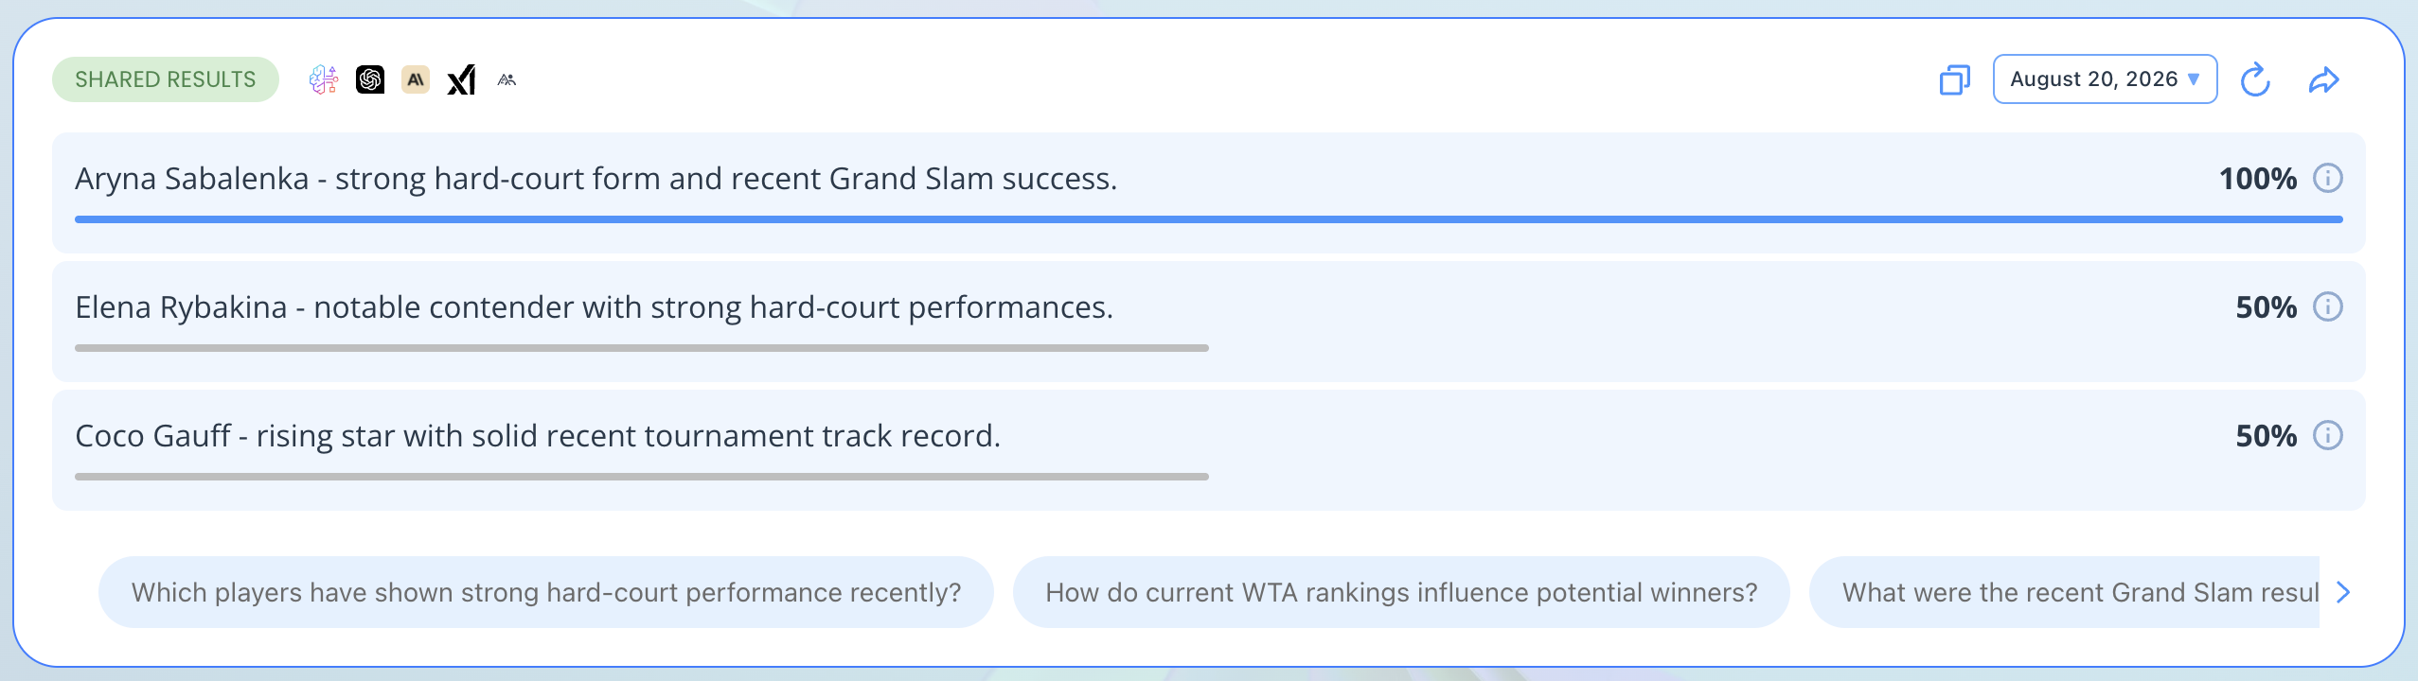Open the August 20, 2026 date dropdown
This screenshot has width=2418, height=681.
click(x=2105, y=79)
